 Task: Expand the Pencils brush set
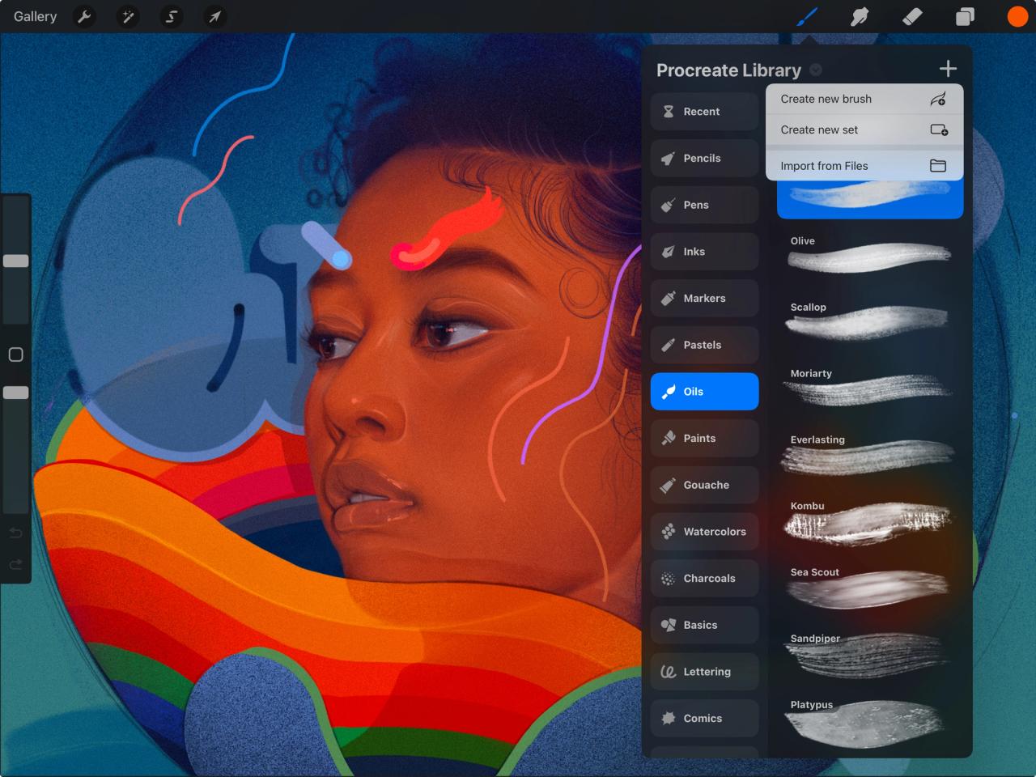tap(703, 158)
